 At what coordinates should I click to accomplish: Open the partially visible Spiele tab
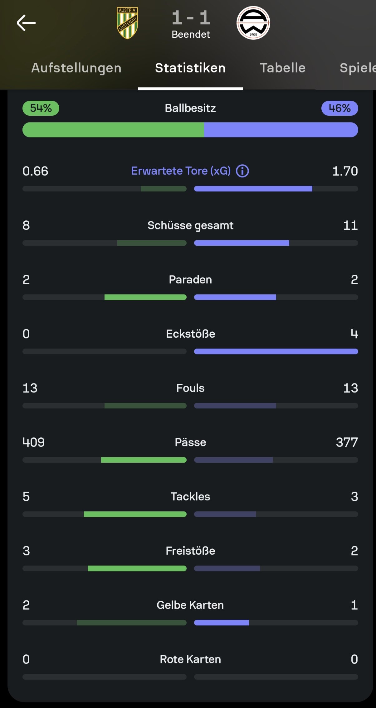pyautogui.click(x=357, y=68)
